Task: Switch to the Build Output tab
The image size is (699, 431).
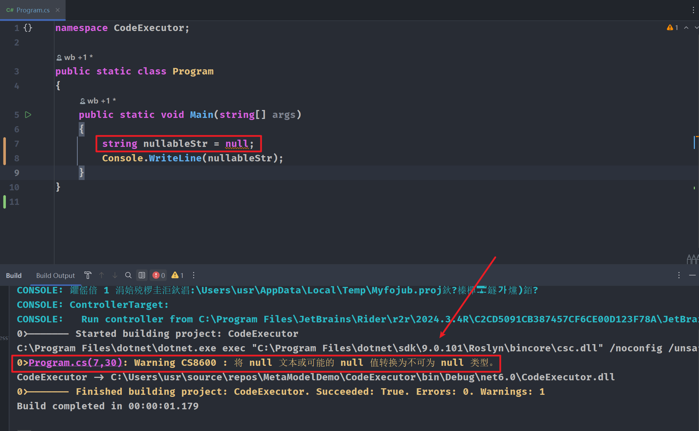Action: 55,275
